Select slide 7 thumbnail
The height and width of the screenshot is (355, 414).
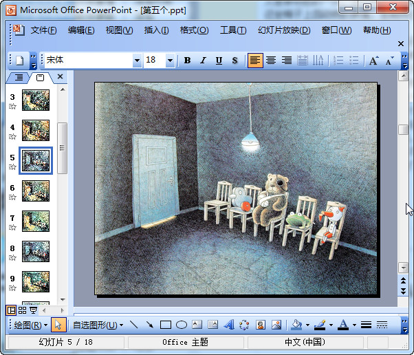tap(36, 221)
